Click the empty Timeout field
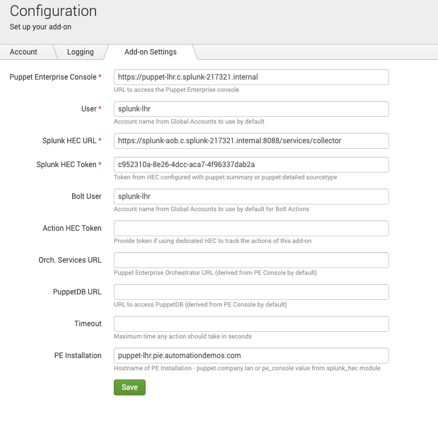The height and width of the screenshot is (426, 438). tap(251, 324)
